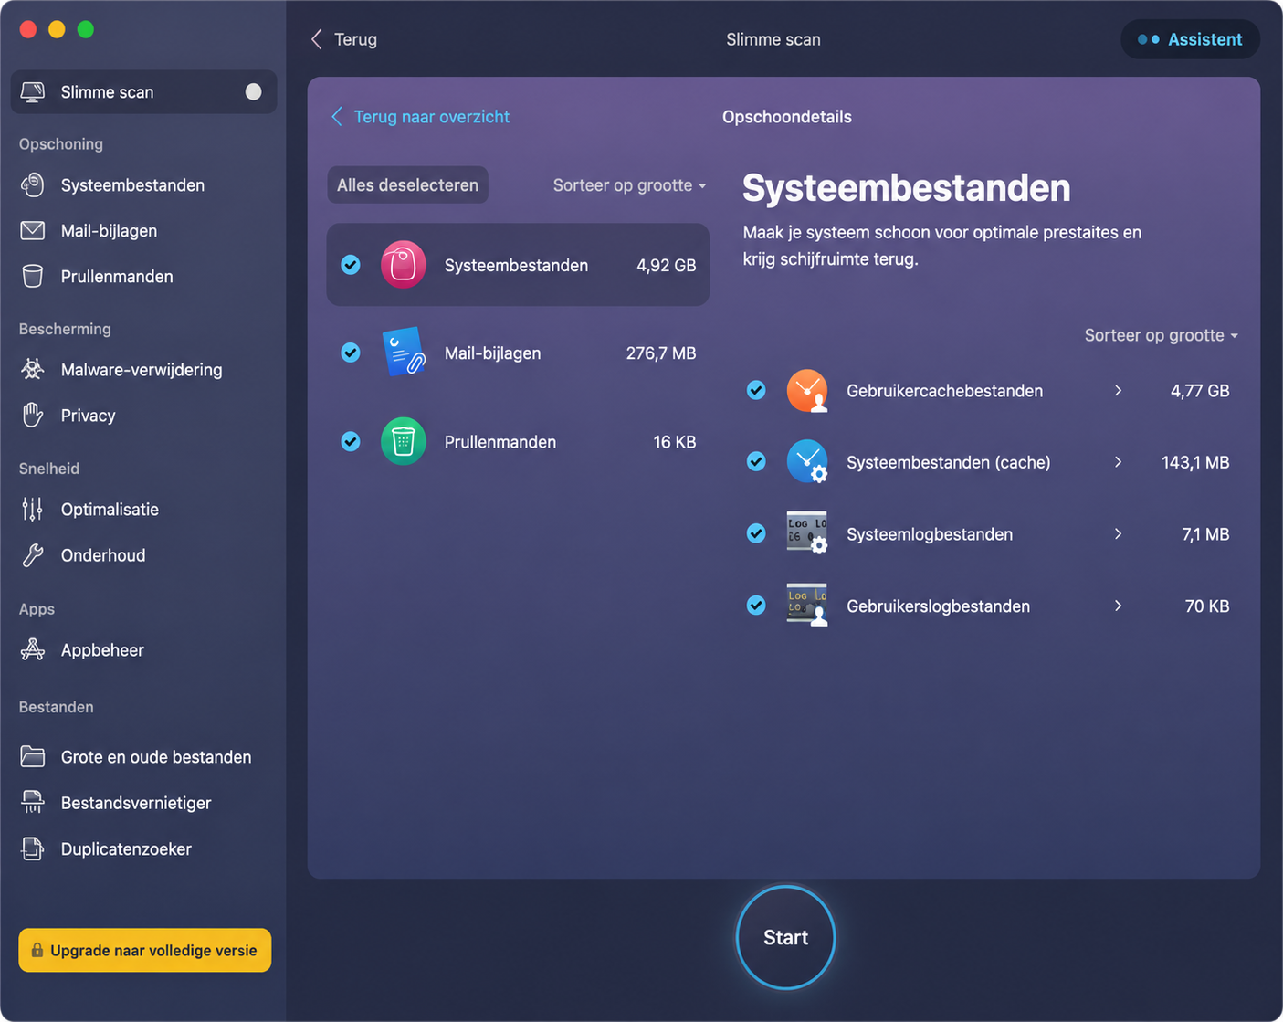
Task: Open the Slimme scan sidebar item
Action: tap(143, 92)
